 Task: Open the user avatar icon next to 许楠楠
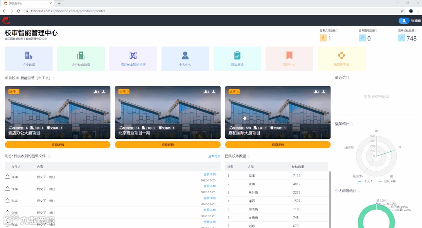[x=404, y=21]
